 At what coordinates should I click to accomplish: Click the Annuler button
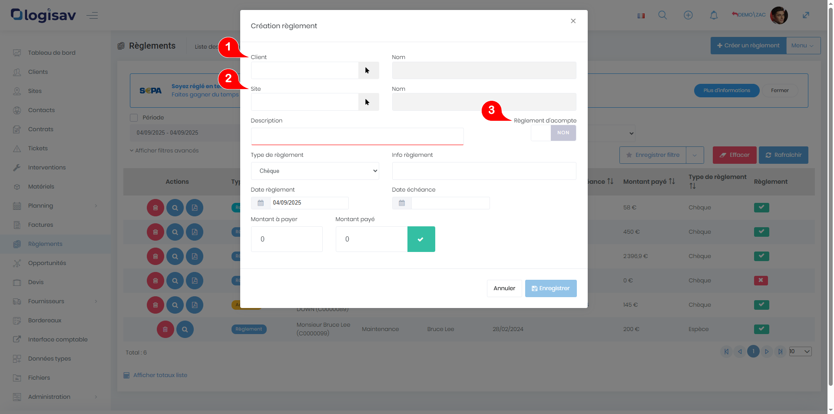[x=504, y=288]
